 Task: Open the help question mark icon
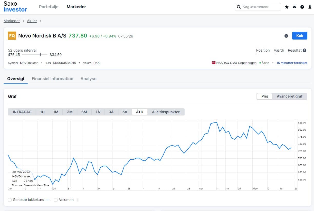[x=302, y=7]
